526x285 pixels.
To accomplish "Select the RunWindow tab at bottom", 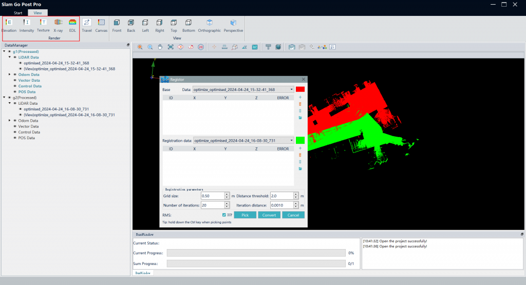I will 142,273.
